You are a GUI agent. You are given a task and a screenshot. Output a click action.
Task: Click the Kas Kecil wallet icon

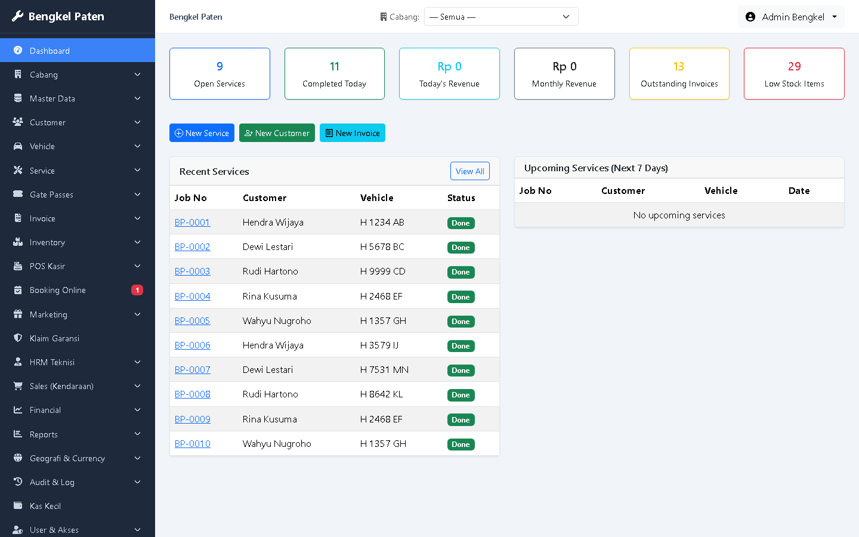(x=18, y=506)
